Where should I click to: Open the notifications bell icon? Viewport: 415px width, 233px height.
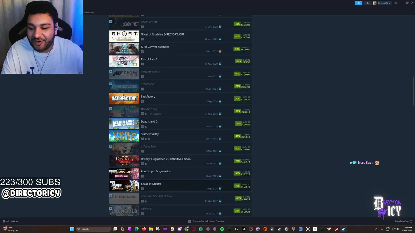point(367,3)
